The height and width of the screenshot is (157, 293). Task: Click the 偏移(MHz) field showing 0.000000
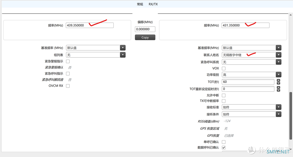pyautogui.click(x=145, y=29)
